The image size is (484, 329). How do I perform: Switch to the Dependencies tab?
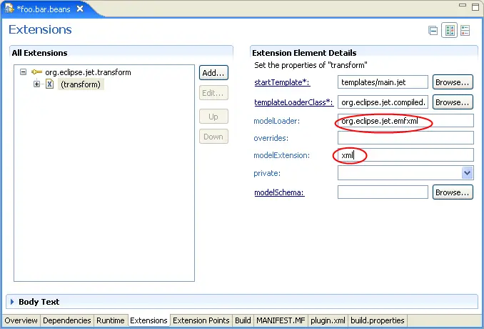tap(67, 321)
